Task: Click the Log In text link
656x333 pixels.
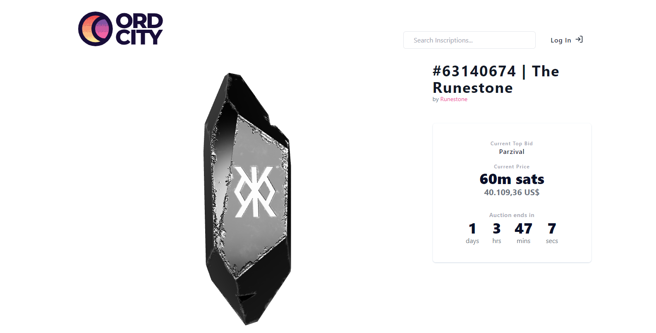Action: 560,40
